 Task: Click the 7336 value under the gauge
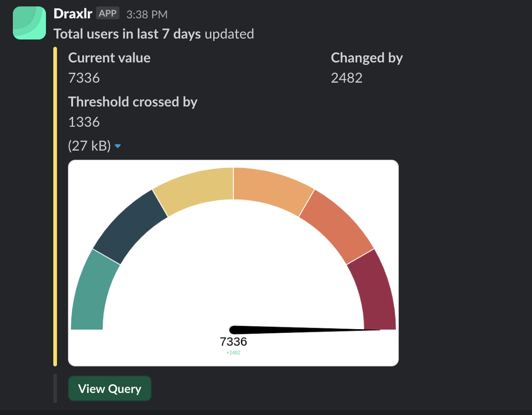(233, 342)
